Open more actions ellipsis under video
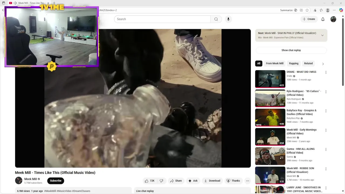Image resolution: width=345 pixels, height=194 pixels. [247, 181]
